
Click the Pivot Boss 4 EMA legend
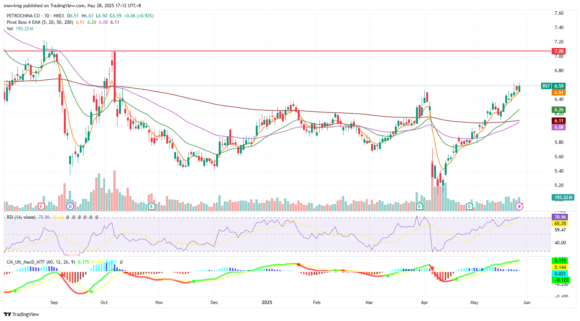(40, 22)
